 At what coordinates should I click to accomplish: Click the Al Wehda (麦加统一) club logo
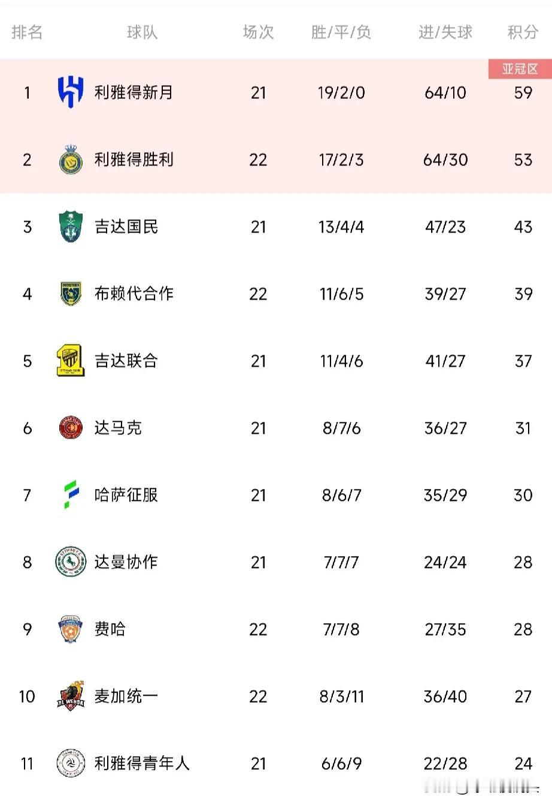click(x=71, y=696)
